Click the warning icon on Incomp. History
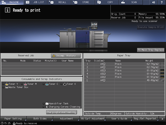This screenshot has width=166, height=125. pyautogui.click(x=54, y=56)
